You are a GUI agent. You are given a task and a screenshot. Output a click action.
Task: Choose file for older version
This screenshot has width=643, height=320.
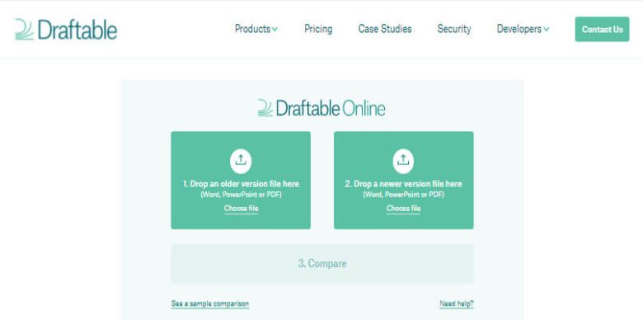(241, 209)
